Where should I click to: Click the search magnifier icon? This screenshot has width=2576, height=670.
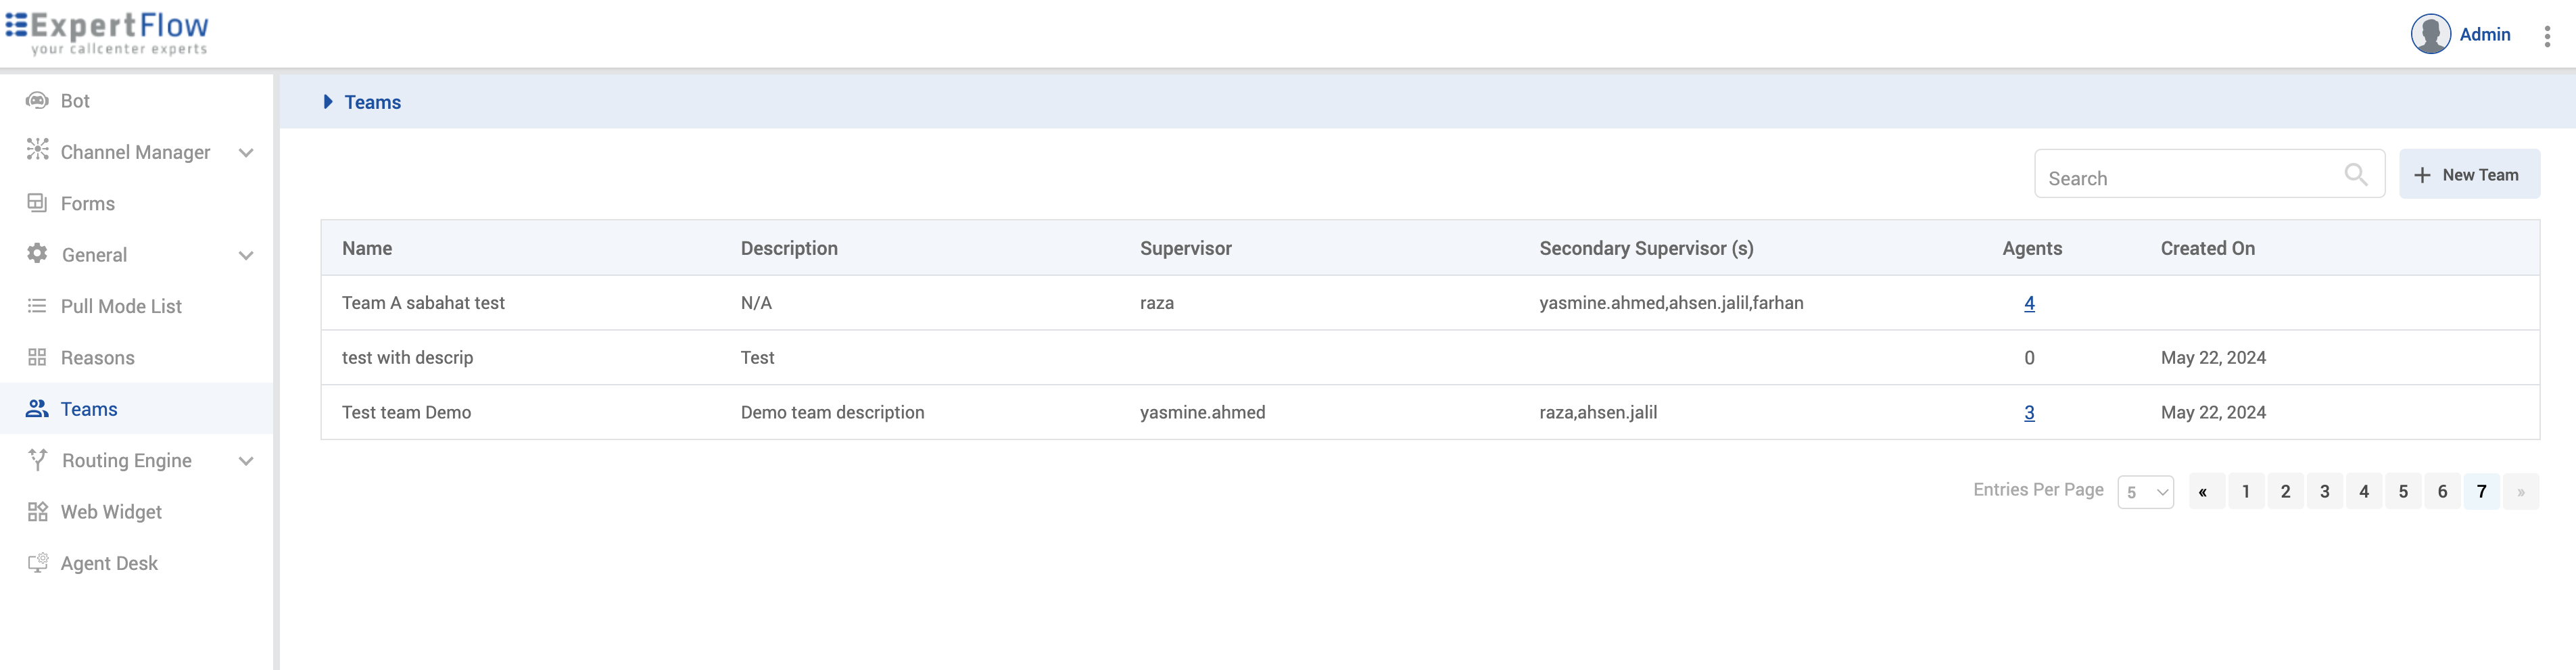pos(2355,175)
